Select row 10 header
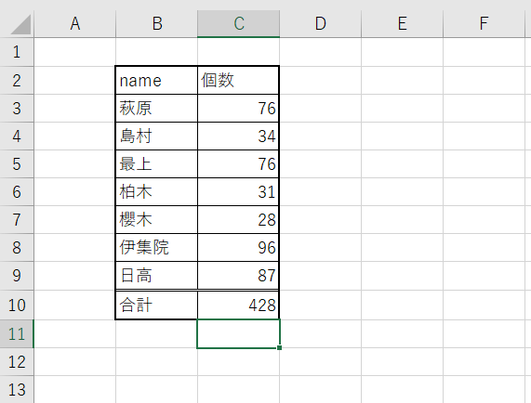531x403 pixels. tap(17, 305)
